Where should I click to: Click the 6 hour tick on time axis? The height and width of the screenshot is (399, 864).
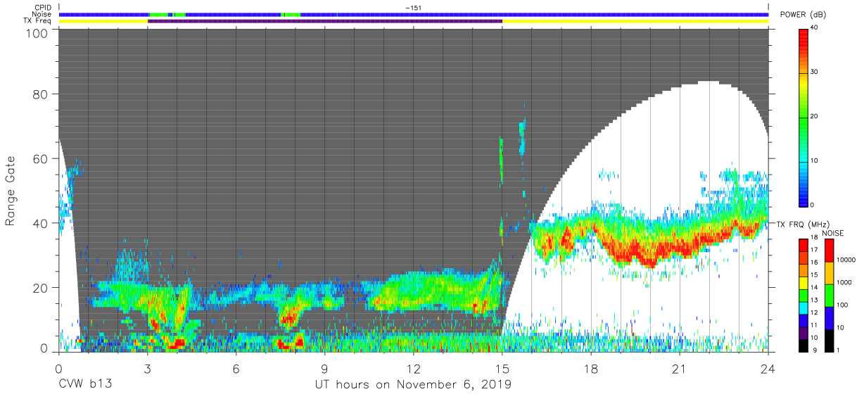[236, 369]
